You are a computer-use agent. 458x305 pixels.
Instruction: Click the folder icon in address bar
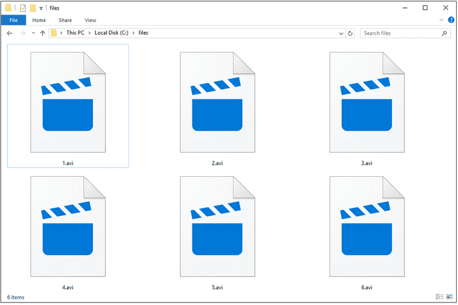coord(54,33)
